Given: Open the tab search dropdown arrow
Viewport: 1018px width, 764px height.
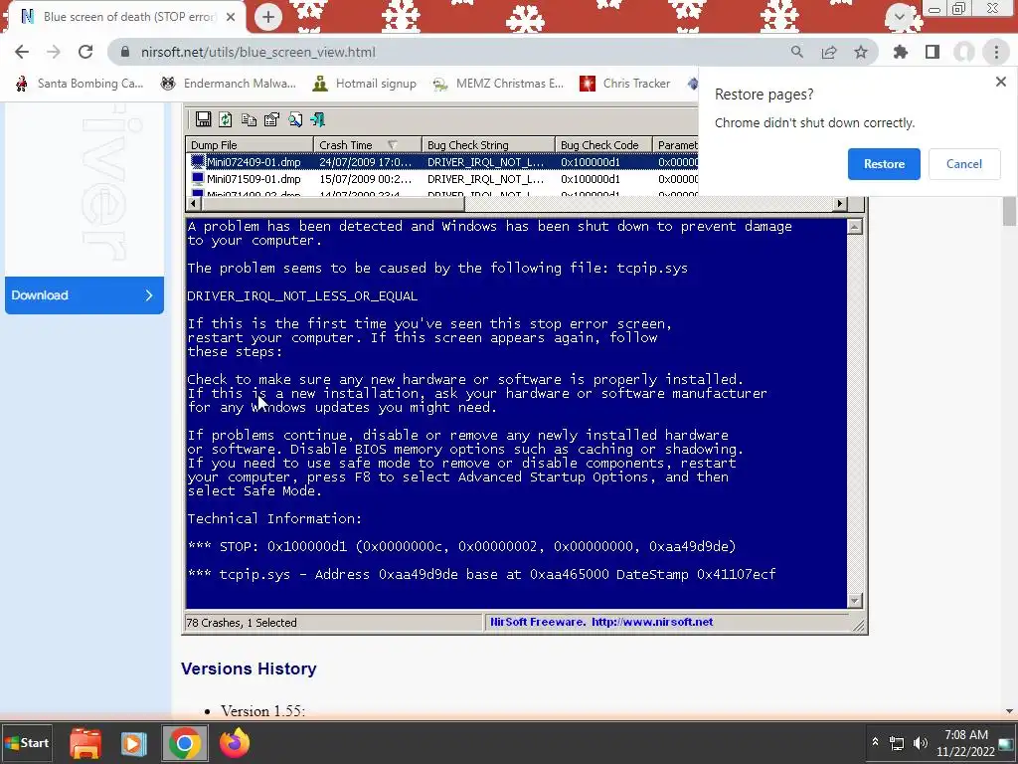Looking at the screenshot, I should pos(899,16).
